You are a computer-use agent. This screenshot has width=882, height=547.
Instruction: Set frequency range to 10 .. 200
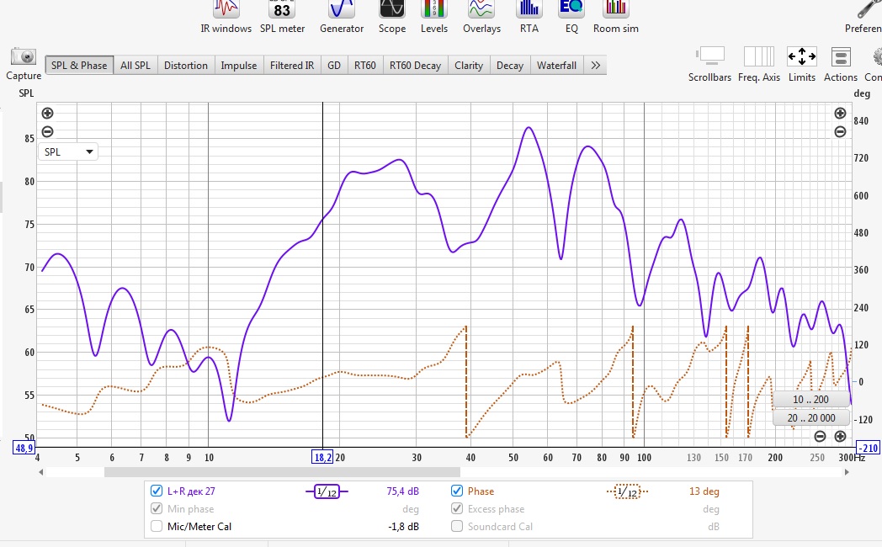(810, 399)
